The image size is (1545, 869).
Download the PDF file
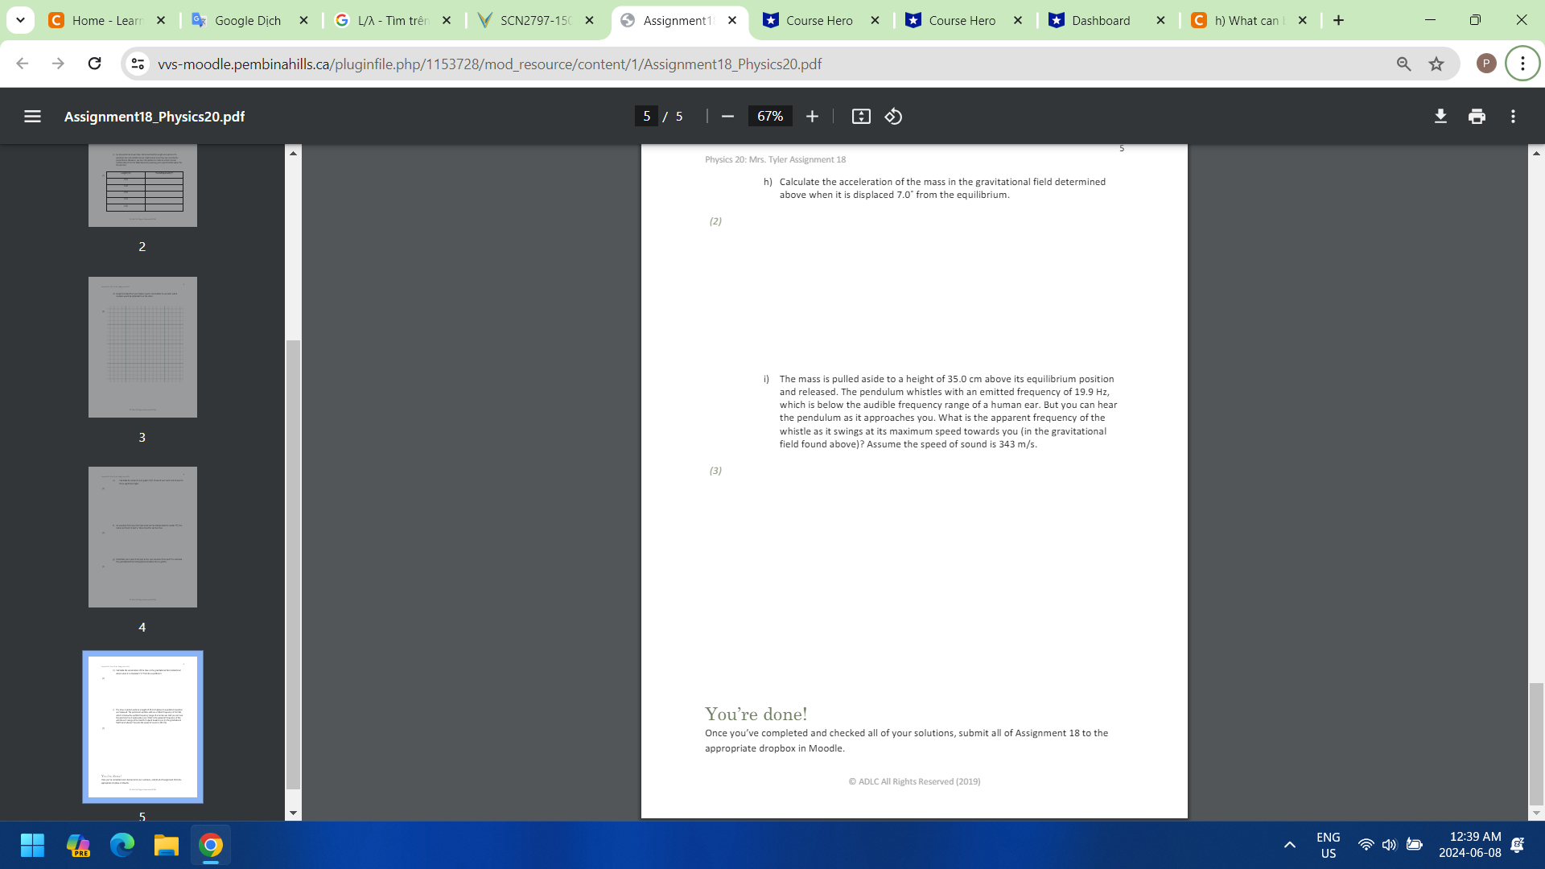(1440, 116)
